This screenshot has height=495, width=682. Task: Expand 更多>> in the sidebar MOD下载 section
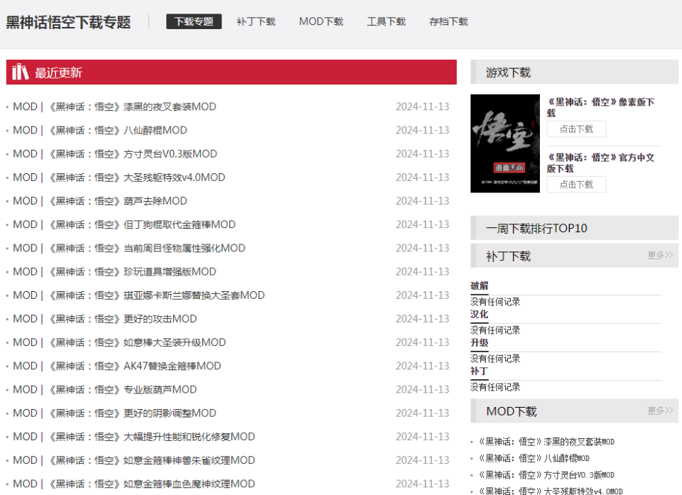[660, 410]
